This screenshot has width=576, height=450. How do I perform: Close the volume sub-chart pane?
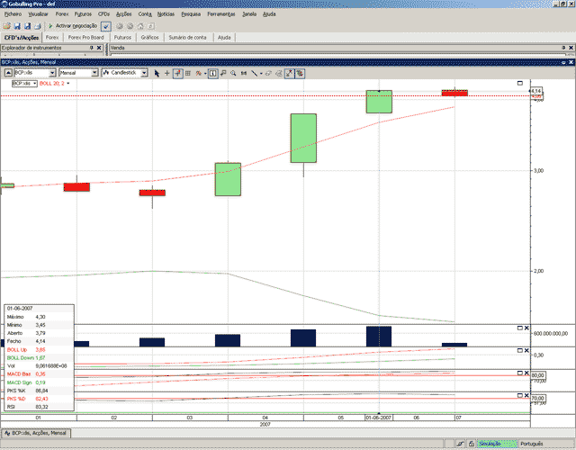[x=526, y=328]
